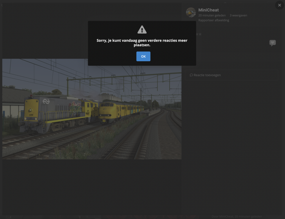Click MiniCheat's avatar picture
Screen dimensions: 285x219
point(191,12)
